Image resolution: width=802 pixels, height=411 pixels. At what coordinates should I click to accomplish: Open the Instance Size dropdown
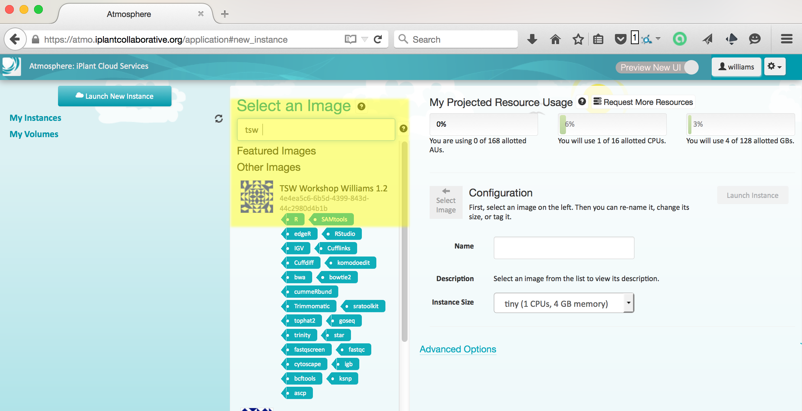[563, 303]
